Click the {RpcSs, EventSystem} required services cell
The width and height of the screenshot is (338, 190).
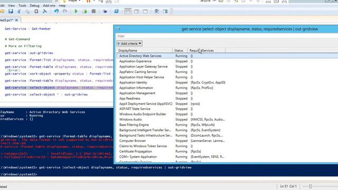coord(205,130)
